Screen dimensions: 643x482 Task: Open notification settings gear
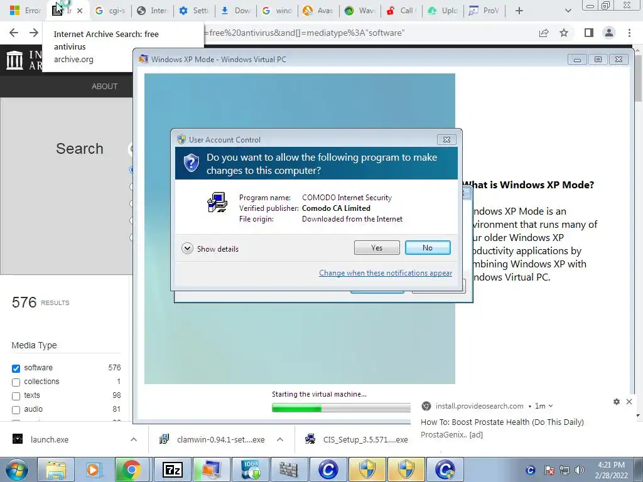tap(617, 402)
